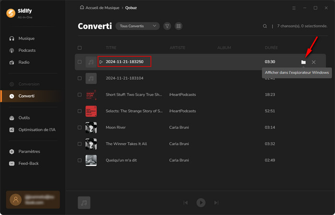Viewport: 335px width, 215px height.
Task: Play the 2024-11-21-183250 track
Action: (101, 62)
